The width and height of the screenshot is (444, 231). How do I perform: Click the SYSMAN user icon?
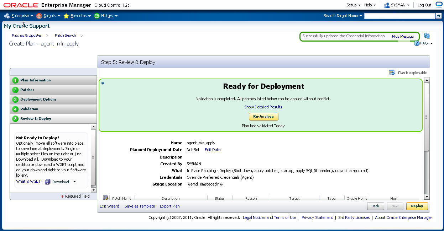point(387,5)
